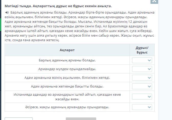Open dropdown for 'Адам арманына жеткенде бақытты болады'

[x=142, y=86]
